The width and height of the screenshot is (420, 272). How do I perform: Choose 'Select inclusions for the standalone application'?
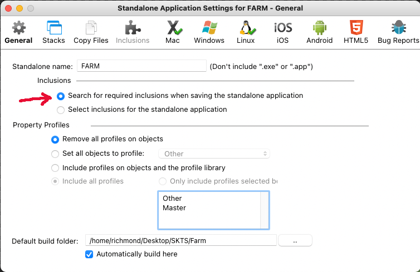point(61,110)
